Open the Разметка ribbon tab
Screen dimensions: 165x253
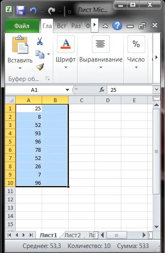(x=76, y=26)
